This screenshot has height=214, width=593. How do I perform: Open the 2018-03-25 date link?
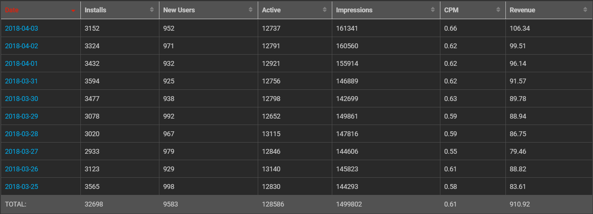pos(21,187)
